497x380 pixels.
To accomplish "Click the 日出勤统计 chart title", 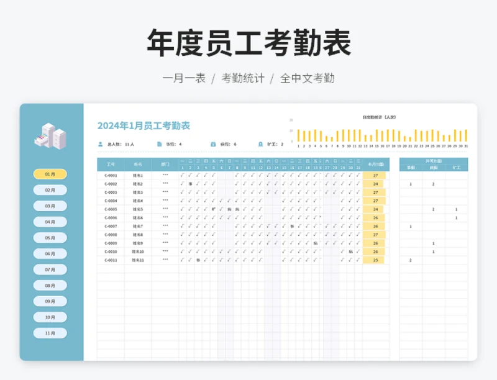I will 379,117.
